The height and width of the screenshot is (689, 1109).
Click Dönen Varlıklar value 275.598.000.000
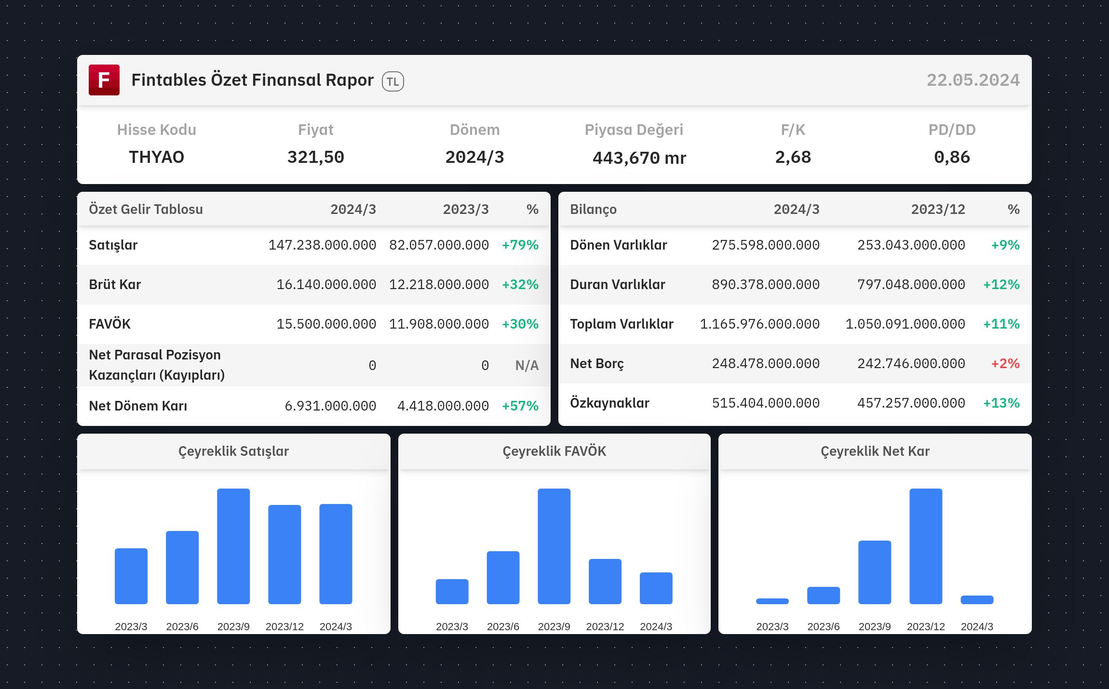(766, 245)
